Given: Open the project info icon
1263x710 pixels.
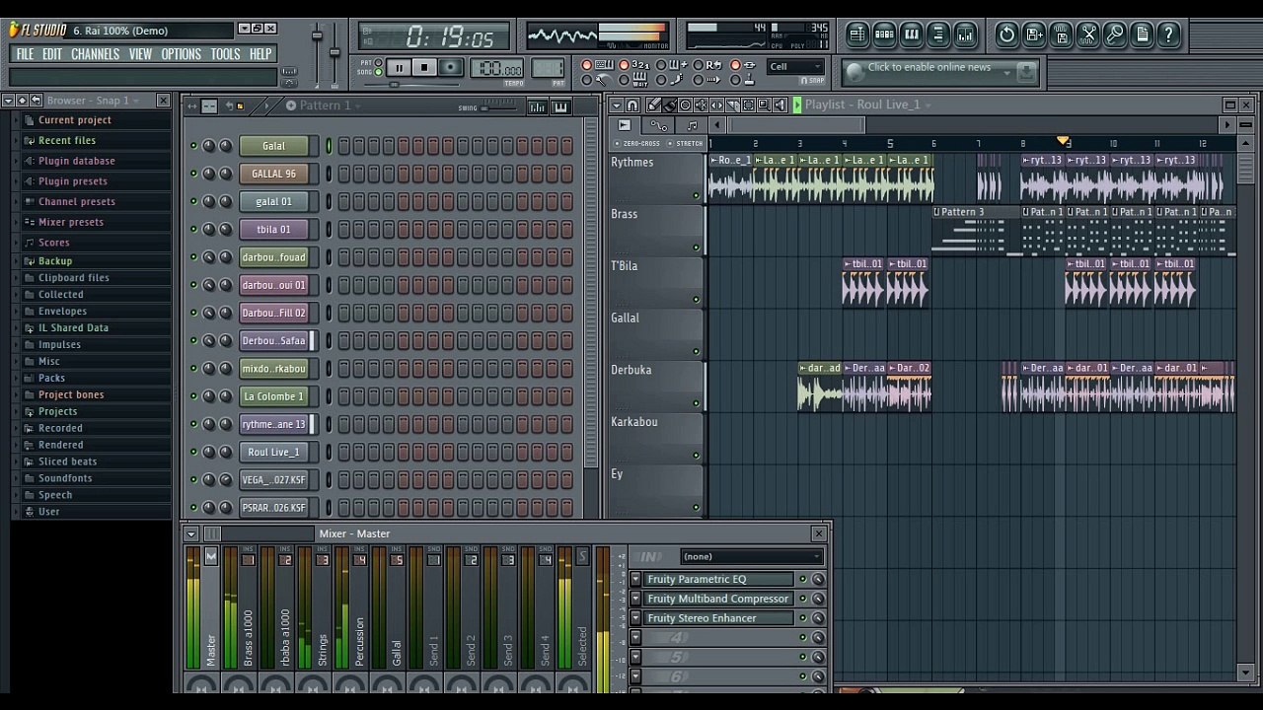Looking at the screenshot, I should [x=1142, y=35].
